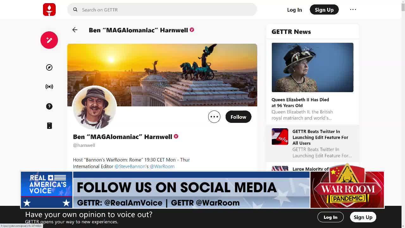
Task: Go back with the arrow icon
Action: pyautogui.click(x=75, y=30)
